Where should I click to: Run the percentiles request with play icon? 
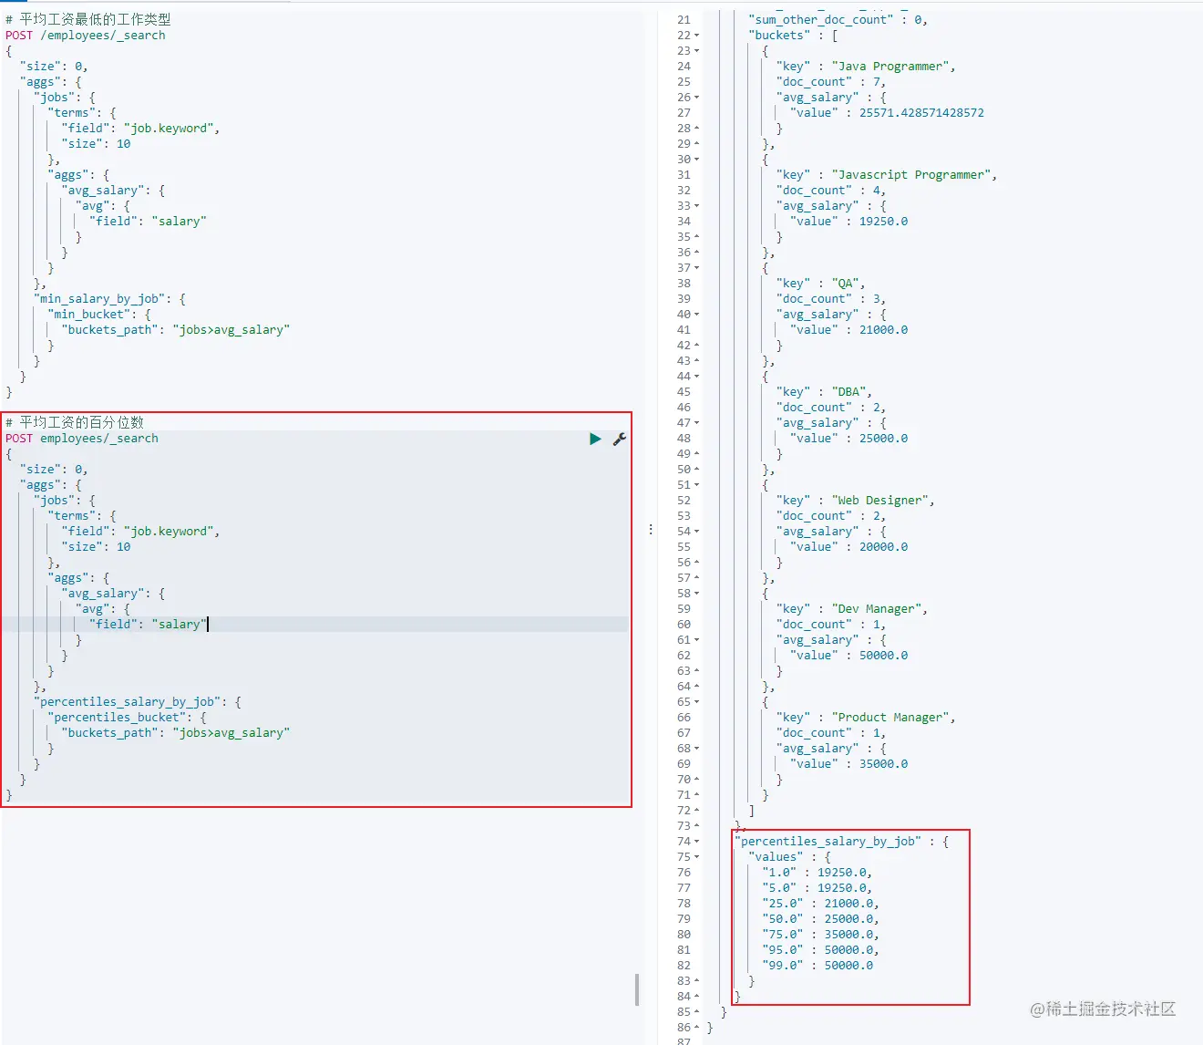595,440
